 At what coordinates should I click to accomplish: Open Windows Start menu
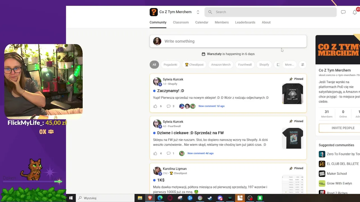[x=71, y=198]
